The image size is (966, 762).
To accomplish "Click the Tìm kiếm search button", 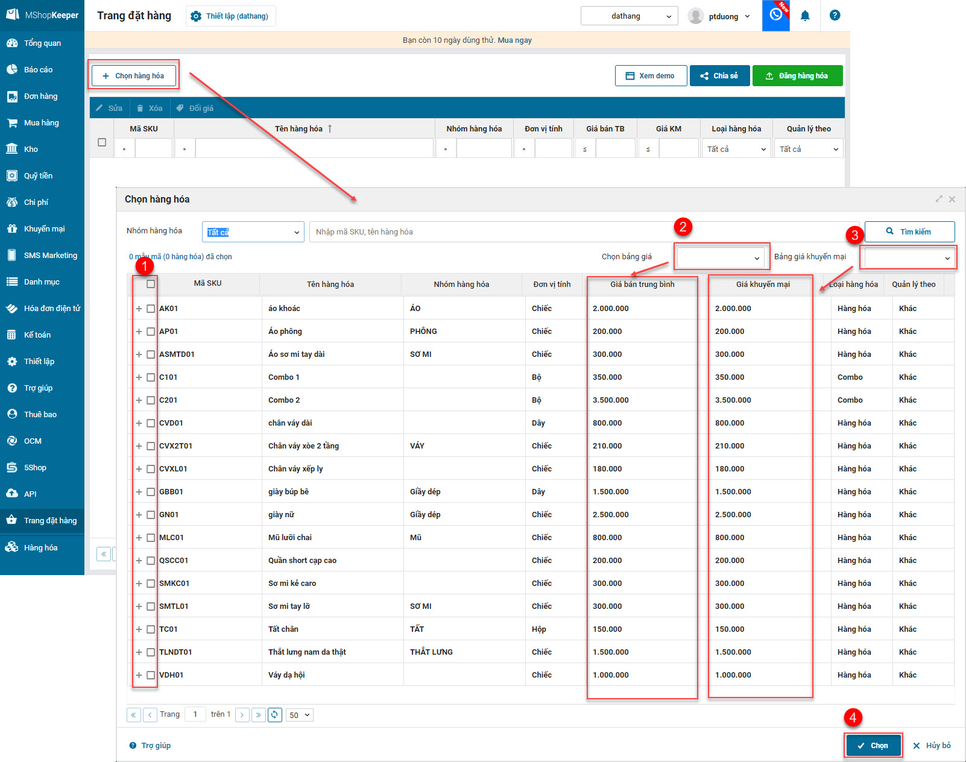I will 909,232.
